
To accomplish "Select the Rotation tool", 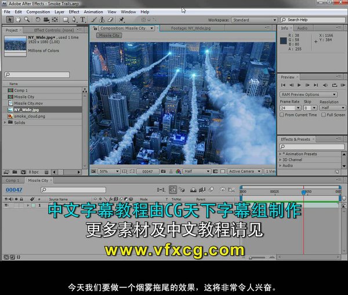I will point(38,20).
